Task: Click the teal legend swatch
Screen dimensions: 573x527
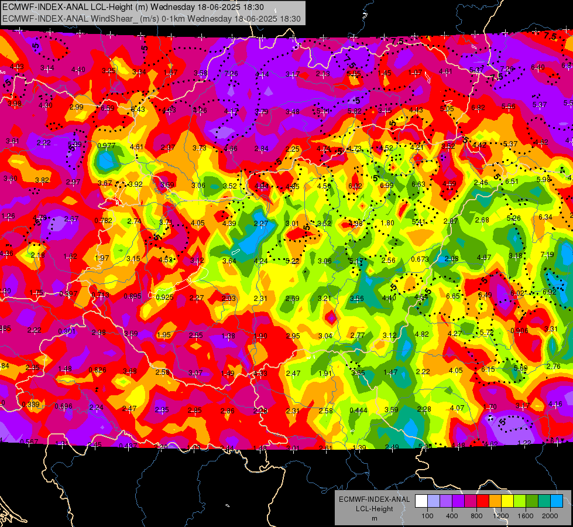Action: (x=544, y=501)
